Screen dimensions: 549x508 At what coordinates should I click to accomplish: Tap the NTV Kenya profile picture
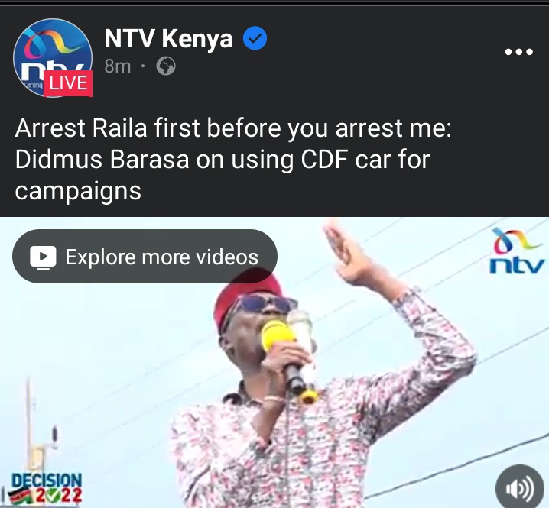53,58
